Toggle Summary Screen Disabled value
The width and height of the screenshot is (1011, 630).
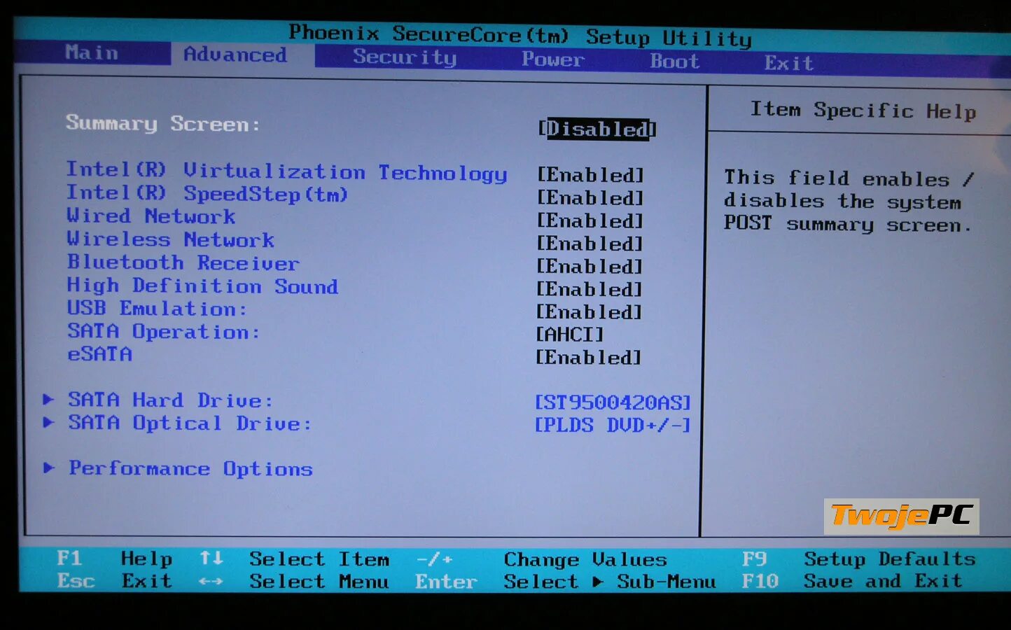click(597, 129)
